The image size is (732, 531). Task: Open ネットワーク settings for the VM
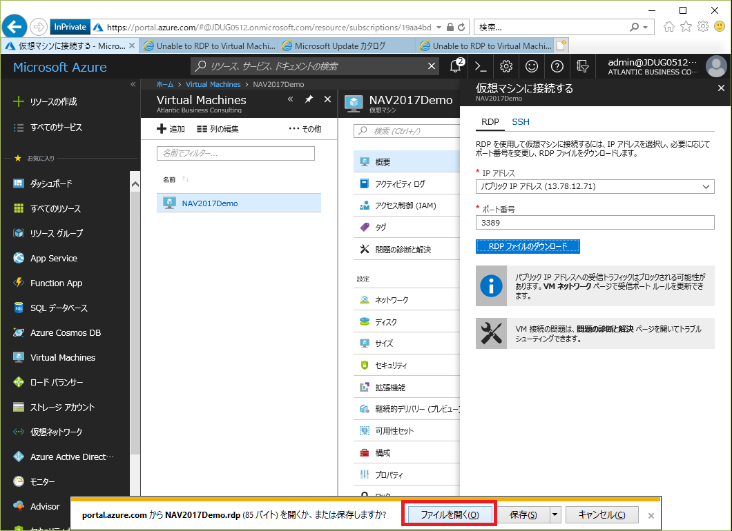click(407, 300)
